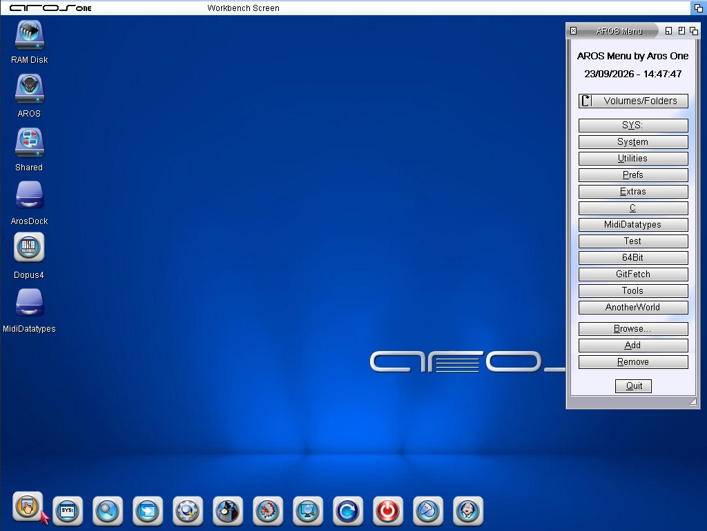Select the ArosDock desktop icon
Image resolution: width=707 pixels, height=531 pixels.
pyautogui.click(x=29, y=197)
